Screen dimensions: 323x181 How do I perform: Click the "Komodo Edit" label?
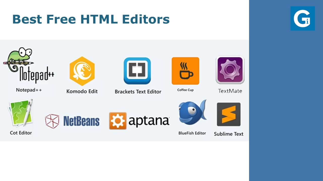(82, 91)
